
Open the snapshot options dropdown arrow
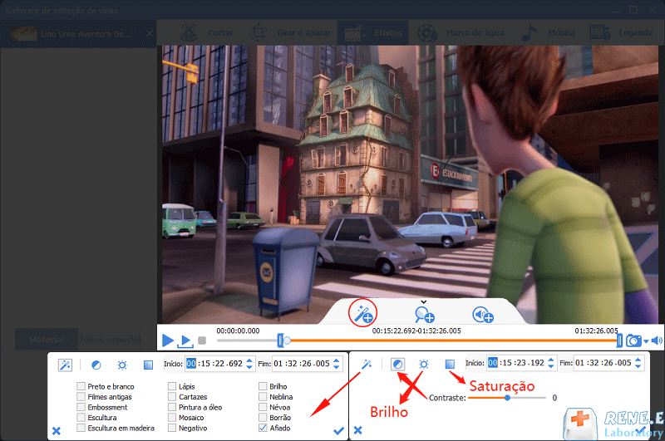(x=646, y=341)
